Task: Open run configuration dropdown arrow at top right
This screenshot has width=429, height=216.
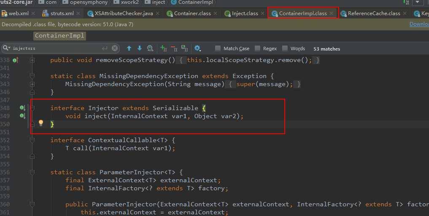Action: 418,2
